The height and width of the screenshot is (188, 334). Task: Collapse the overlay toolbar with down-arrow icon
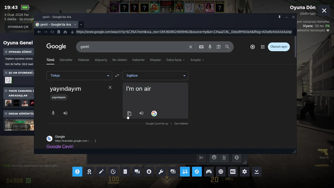pyautogui.click(x=257, y=172)
